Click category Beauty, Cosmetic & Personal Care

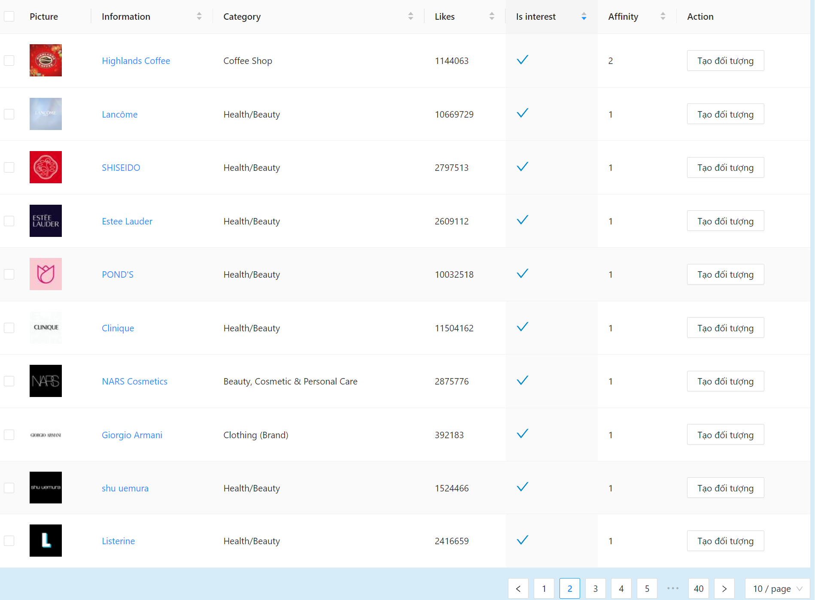(x=290, y=382)
